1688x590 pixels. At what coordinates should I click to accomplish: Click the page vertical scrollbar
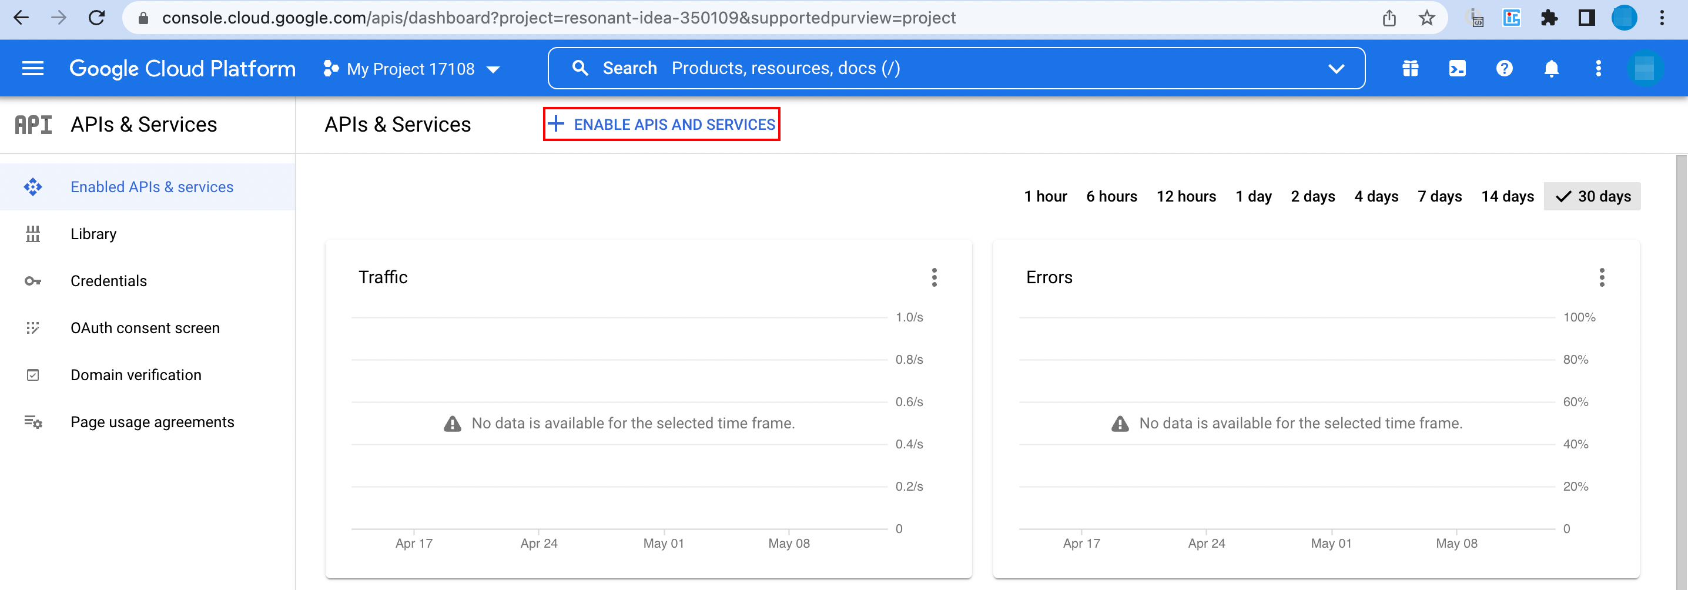[1682, 372]
